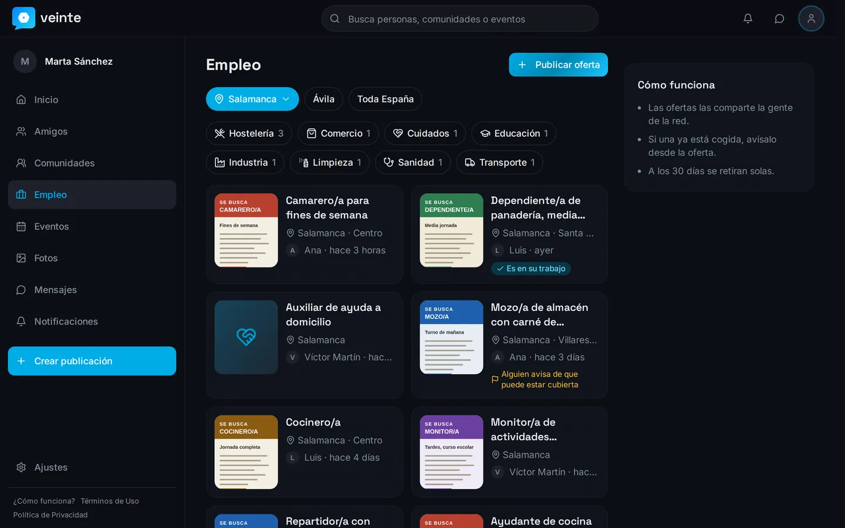The image size is (845, 528).
Task: Filter offers by Limpieza category
Action: click(x=330, y=163)
